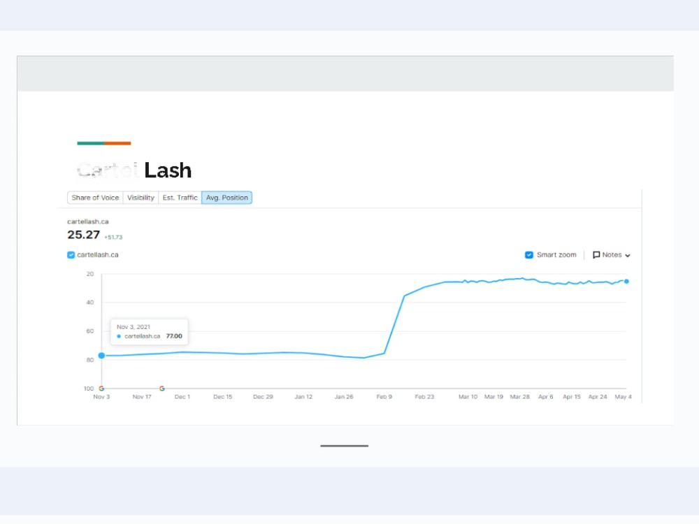Screen dimensions: 699x524
Task: Expand the Notes dropdown chevron
Action: pyautogui.click(x=628, y=255)
